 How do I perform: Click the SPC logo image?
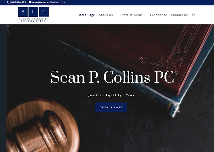coord(33,14)
